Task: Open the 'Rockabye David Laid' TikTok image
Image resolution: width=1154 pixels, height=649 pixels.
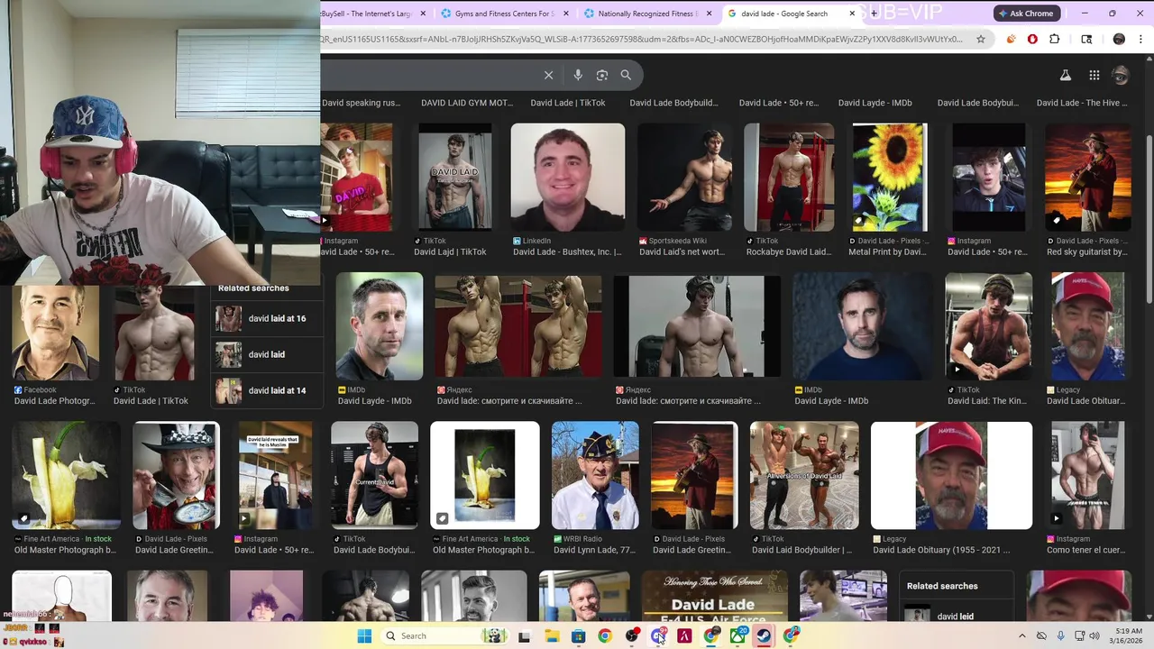Action: pyautogui.click(x=789, y=177)
